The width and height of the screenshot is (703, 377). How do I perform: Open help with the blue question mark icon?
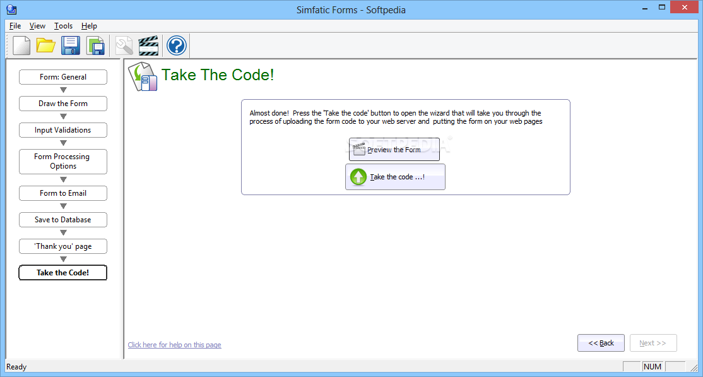coord(176,45)
